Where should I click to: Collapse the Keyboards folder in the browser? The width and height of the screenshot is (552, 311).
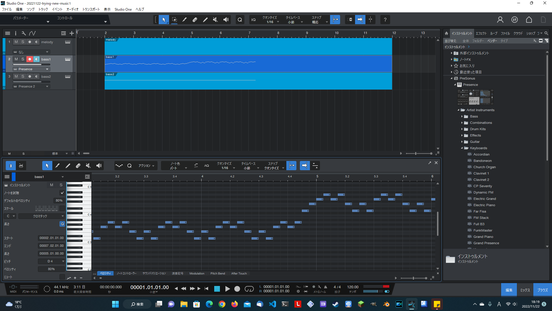462,148
